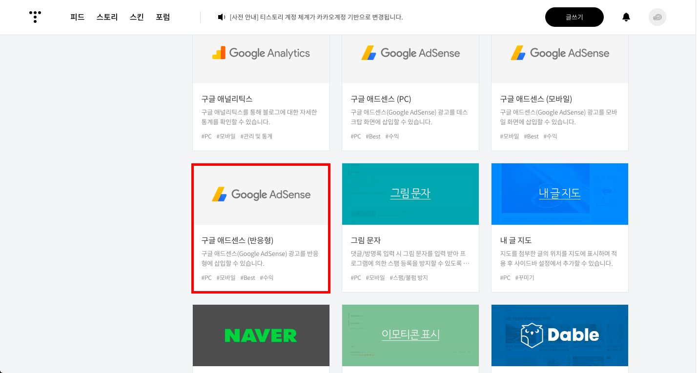This screenshot has width=697, height=373.
Task: Click the 이모티콘 표시 thumbnail
Action: (x=410, y=335)
